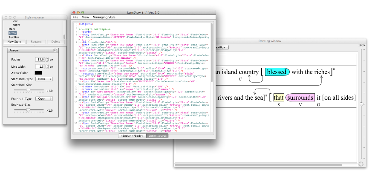Viewport: 369px width, 173px height.
Task: Open the View menu
Action: 85,17
